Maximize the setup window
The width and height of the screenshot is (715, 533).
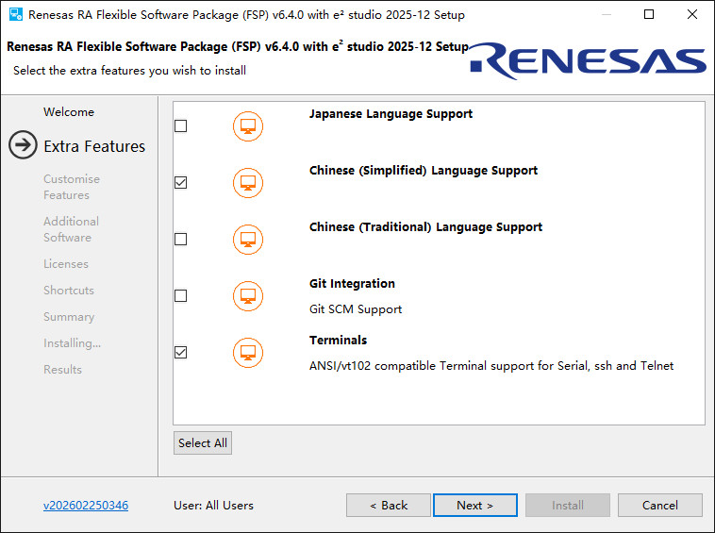pos(649,14)
